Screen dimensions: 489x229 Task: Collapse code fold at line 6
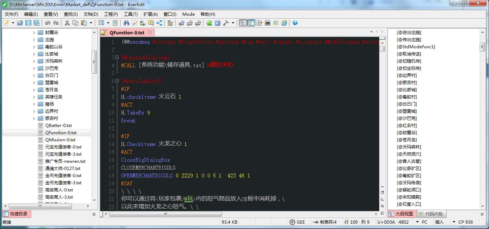pos(117,81)
